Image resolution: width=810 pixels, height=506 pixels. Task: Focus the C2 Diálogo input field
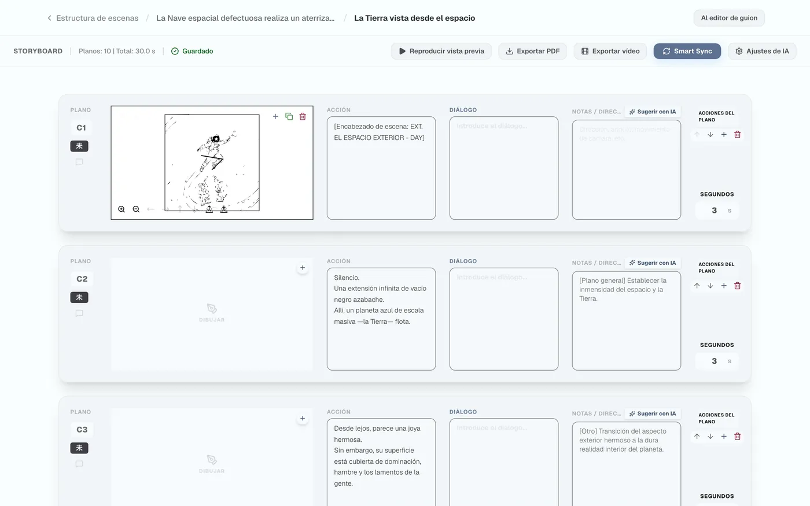[504, 319]
